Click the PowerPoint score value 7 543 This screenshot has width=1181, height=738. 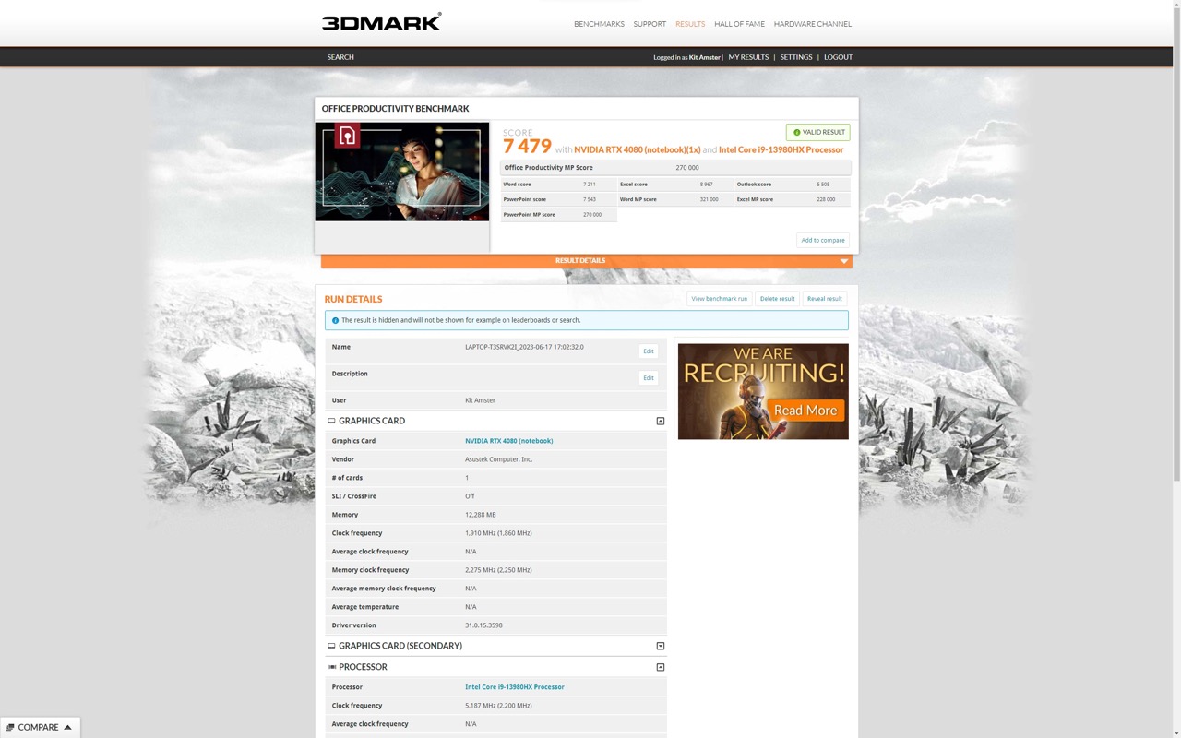click(589, 199)
